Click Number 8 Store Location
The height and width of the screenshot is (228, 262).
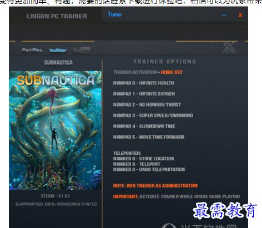coord(144,159)
